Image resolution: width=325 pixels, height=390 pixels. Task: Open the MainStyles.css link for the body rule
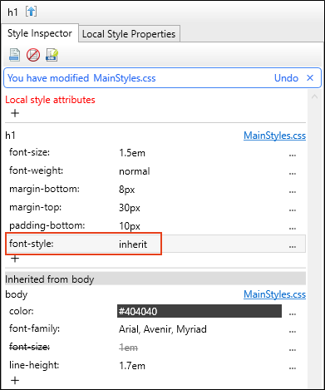[274, 294]
